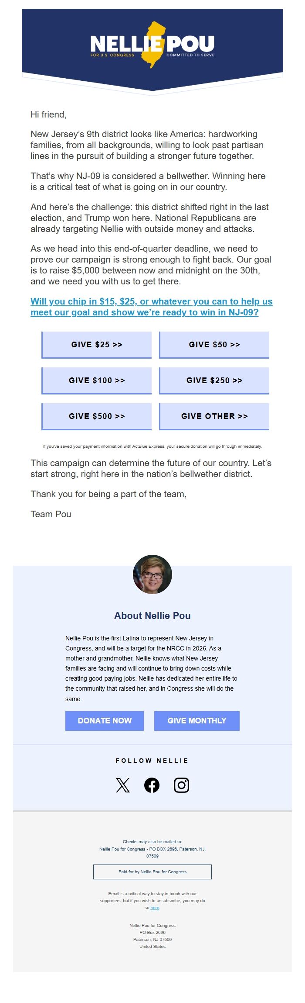
Task: Donate using the GIVE $500 button
Action: (x=97, y=416)
